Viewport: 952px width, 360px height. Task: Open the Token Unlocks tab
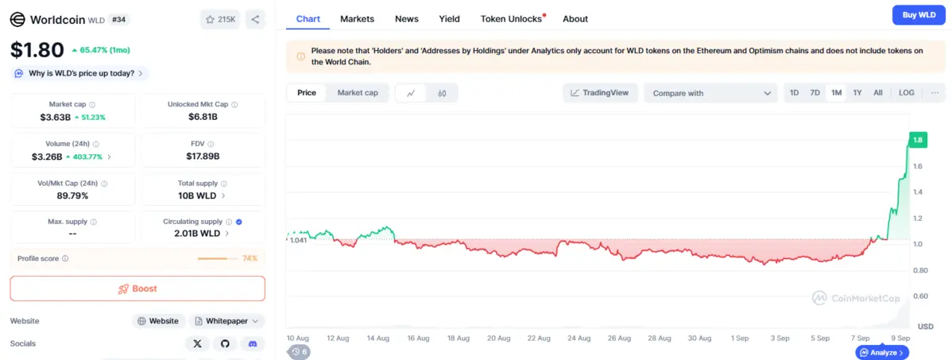point(511,19)
